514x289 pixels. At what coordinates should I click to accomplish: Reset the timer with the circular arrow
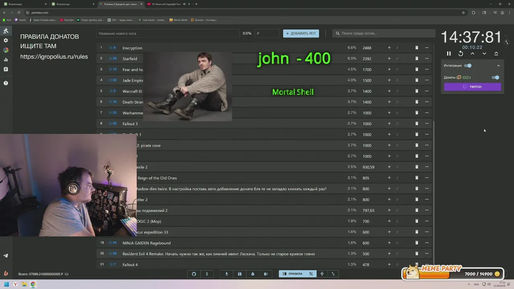tap(461, 53)
